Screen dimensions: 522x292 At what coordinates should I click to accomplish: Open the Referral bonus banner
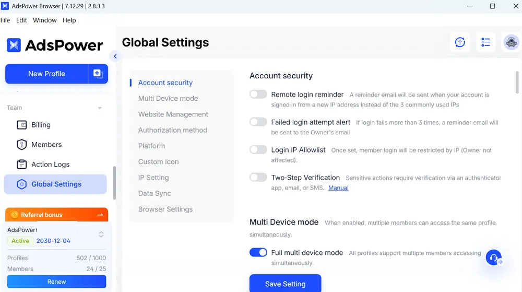[x=56, y=215]
